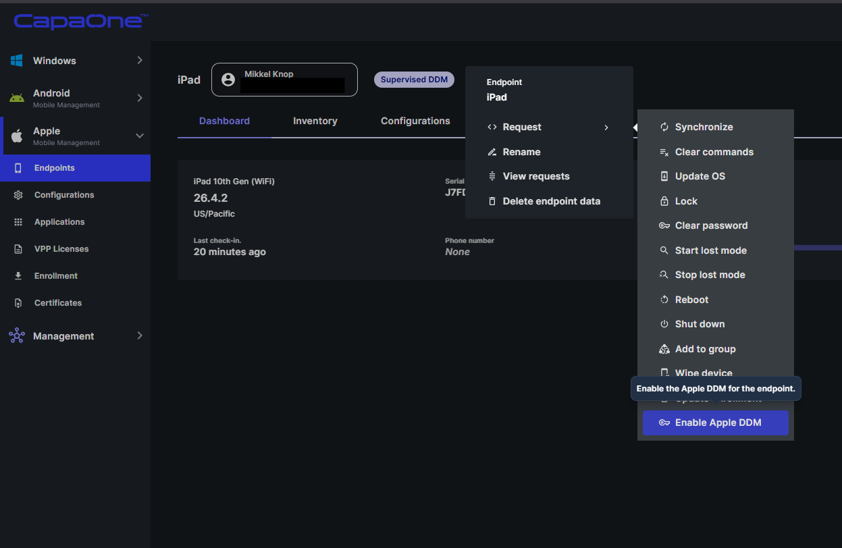Click the Endpoints phone icon

[x=18, y=168]
